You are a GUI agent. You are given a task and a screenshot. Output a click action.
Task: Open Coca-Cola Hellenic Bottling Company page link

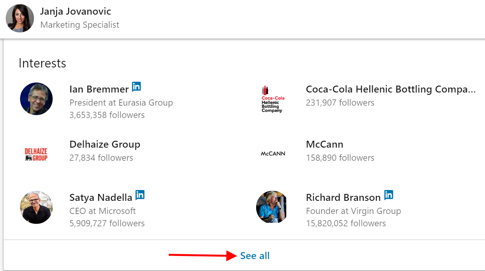point(391,89)
